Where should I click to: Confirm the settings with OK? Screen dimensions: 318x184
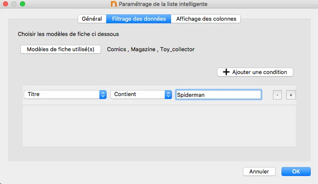296,172
